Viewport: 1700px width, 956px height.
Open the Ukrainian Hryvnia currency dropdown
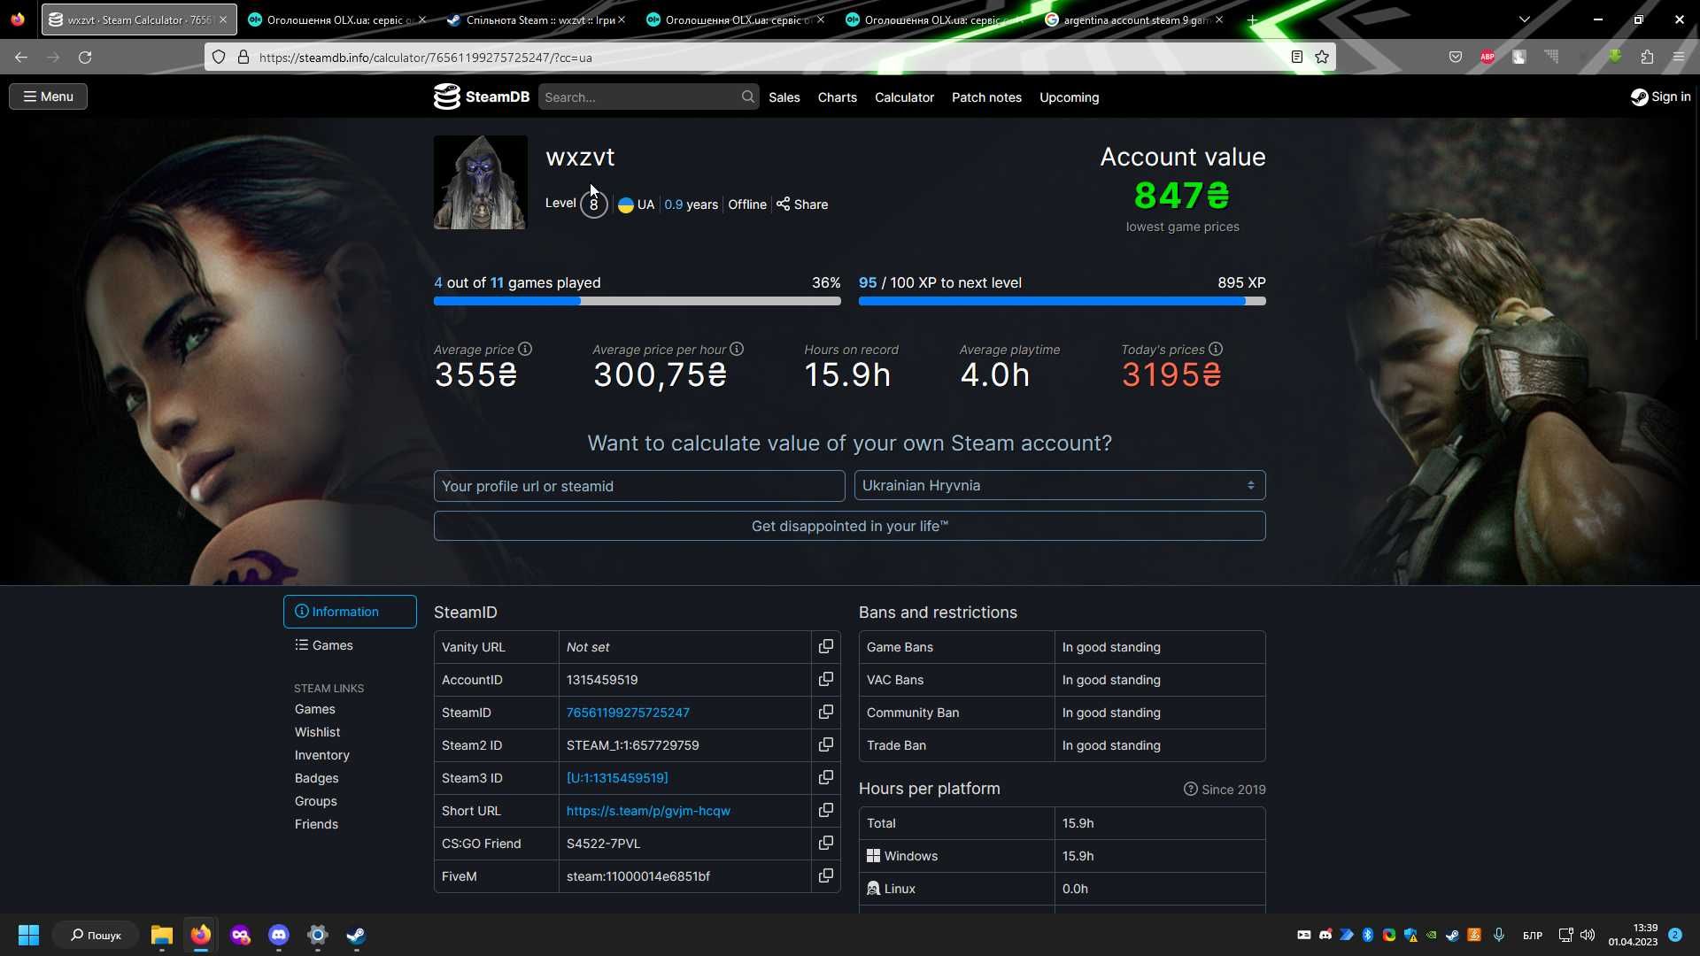pyautogui.click(x=1060, y=485)
